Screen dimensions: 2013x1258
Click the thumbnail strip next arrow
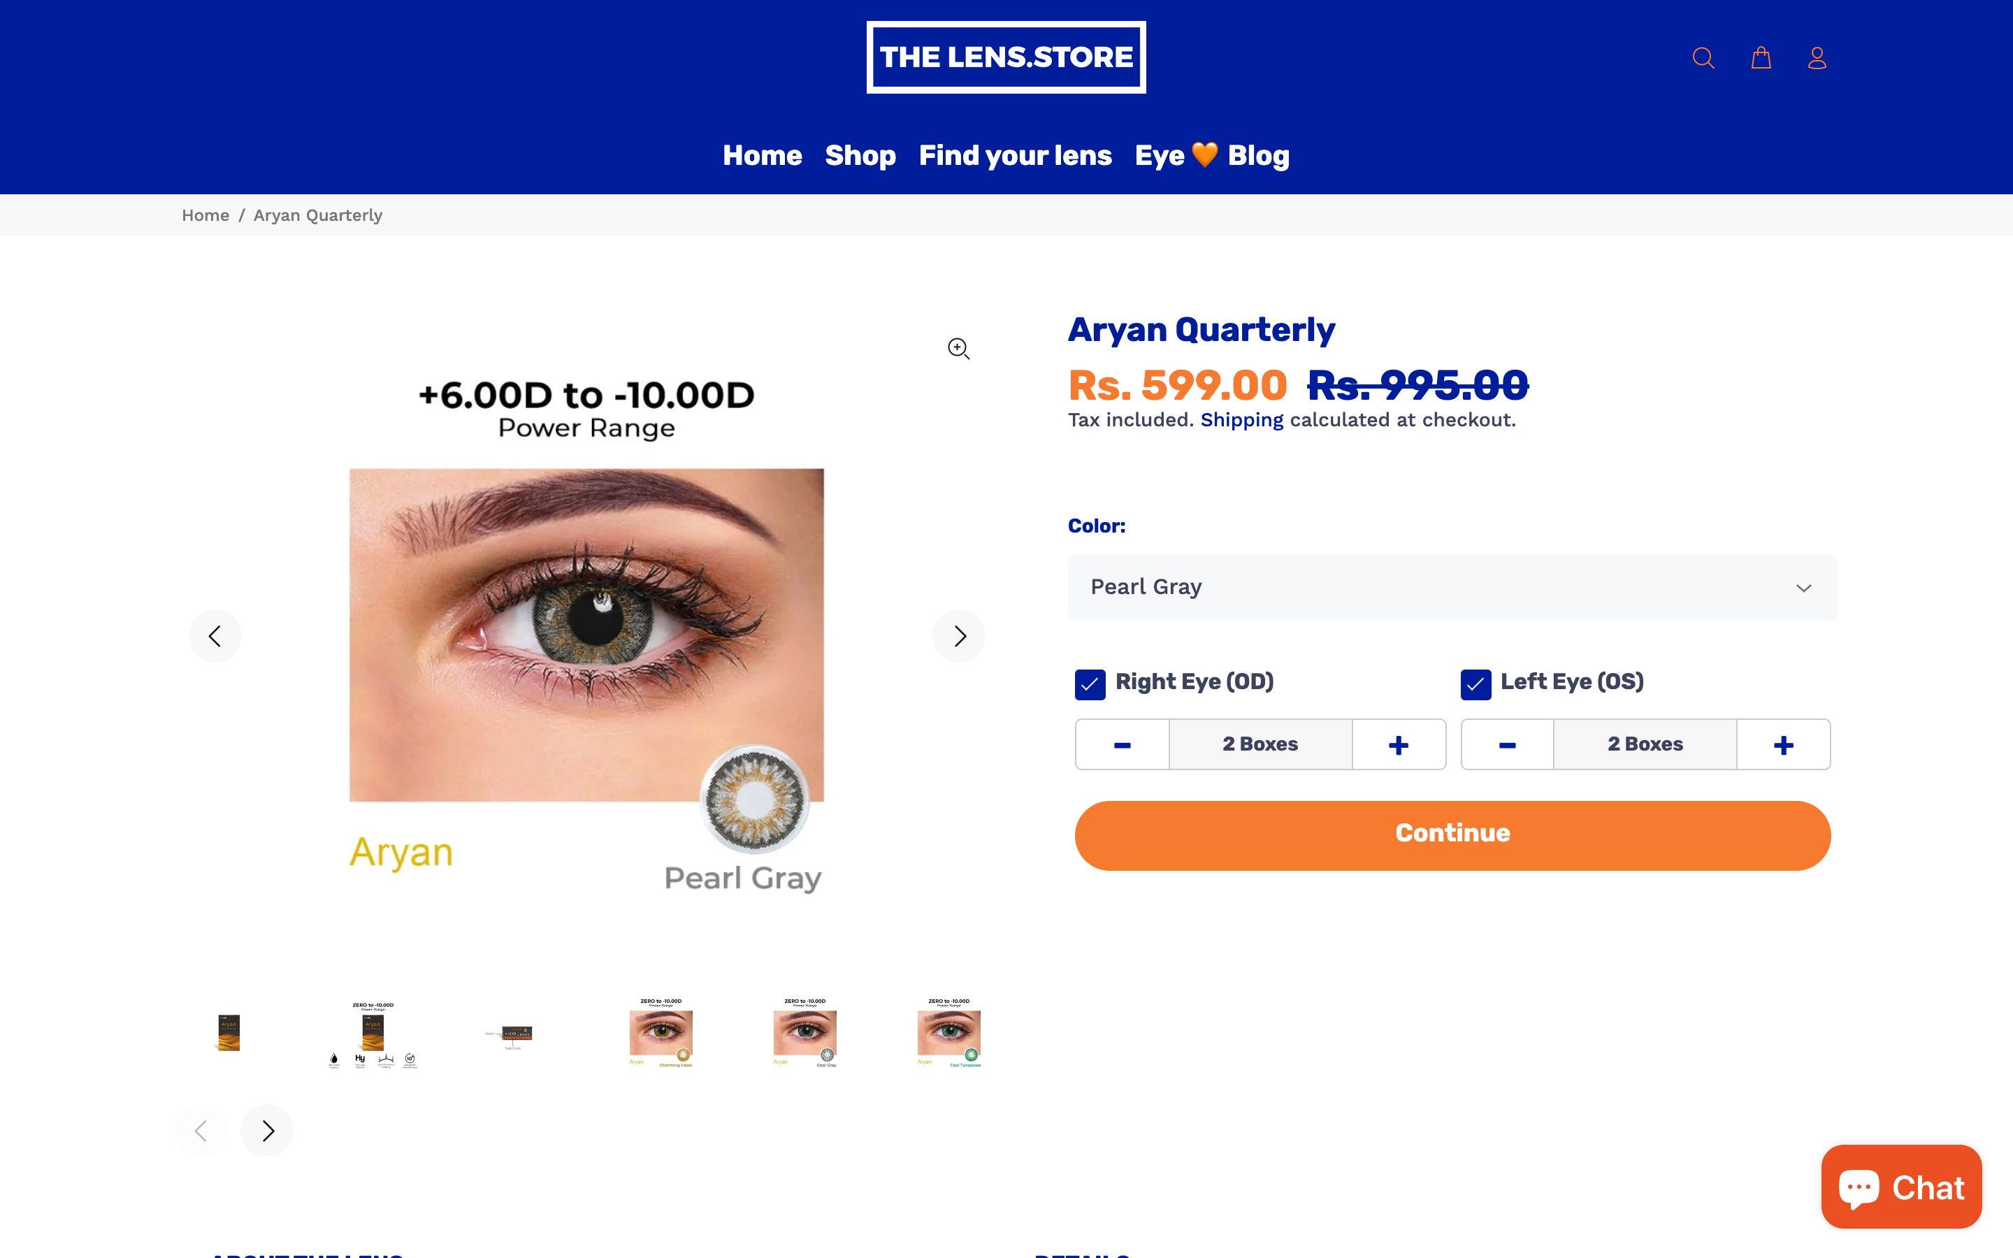266,1130
